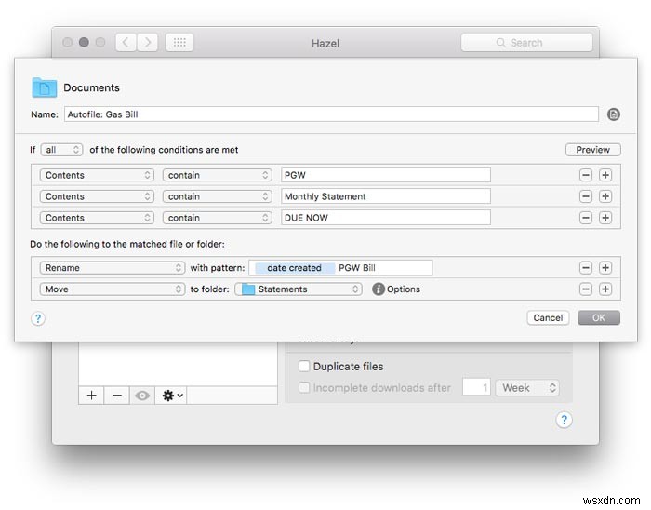
Task: Remove the PGW condition row
Action: tap(585, 175)
